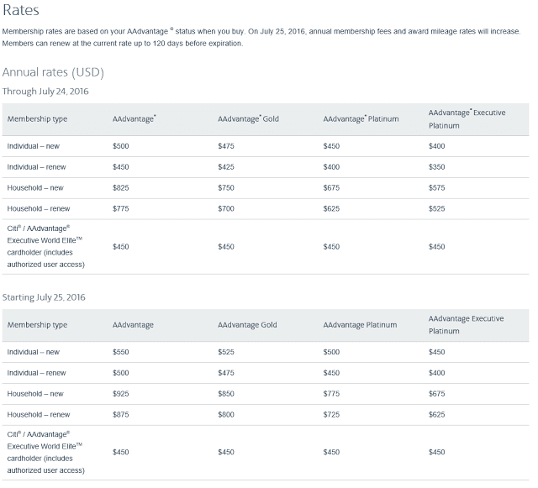Viewport: 538px width, 488px height.
Task: Select the $575 Executive Platinum household rate
Action: coord(436,187)
